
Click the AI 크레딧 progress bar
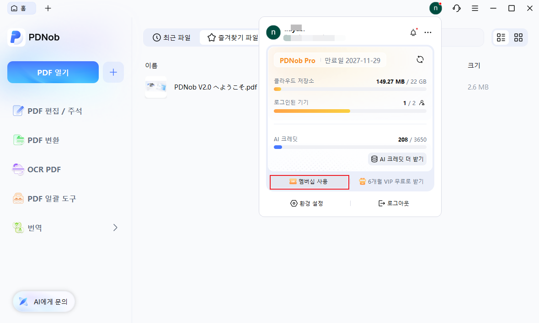350,147
